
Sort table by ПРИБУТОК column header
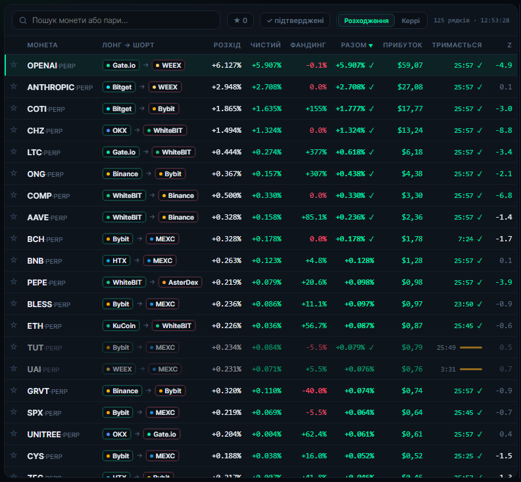pos(403,45)
